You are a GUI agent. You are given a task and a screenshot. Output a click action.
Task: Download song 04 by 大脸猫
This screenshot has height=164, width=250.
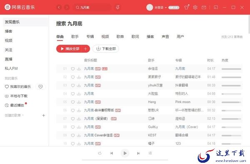[x=79, y=94]
